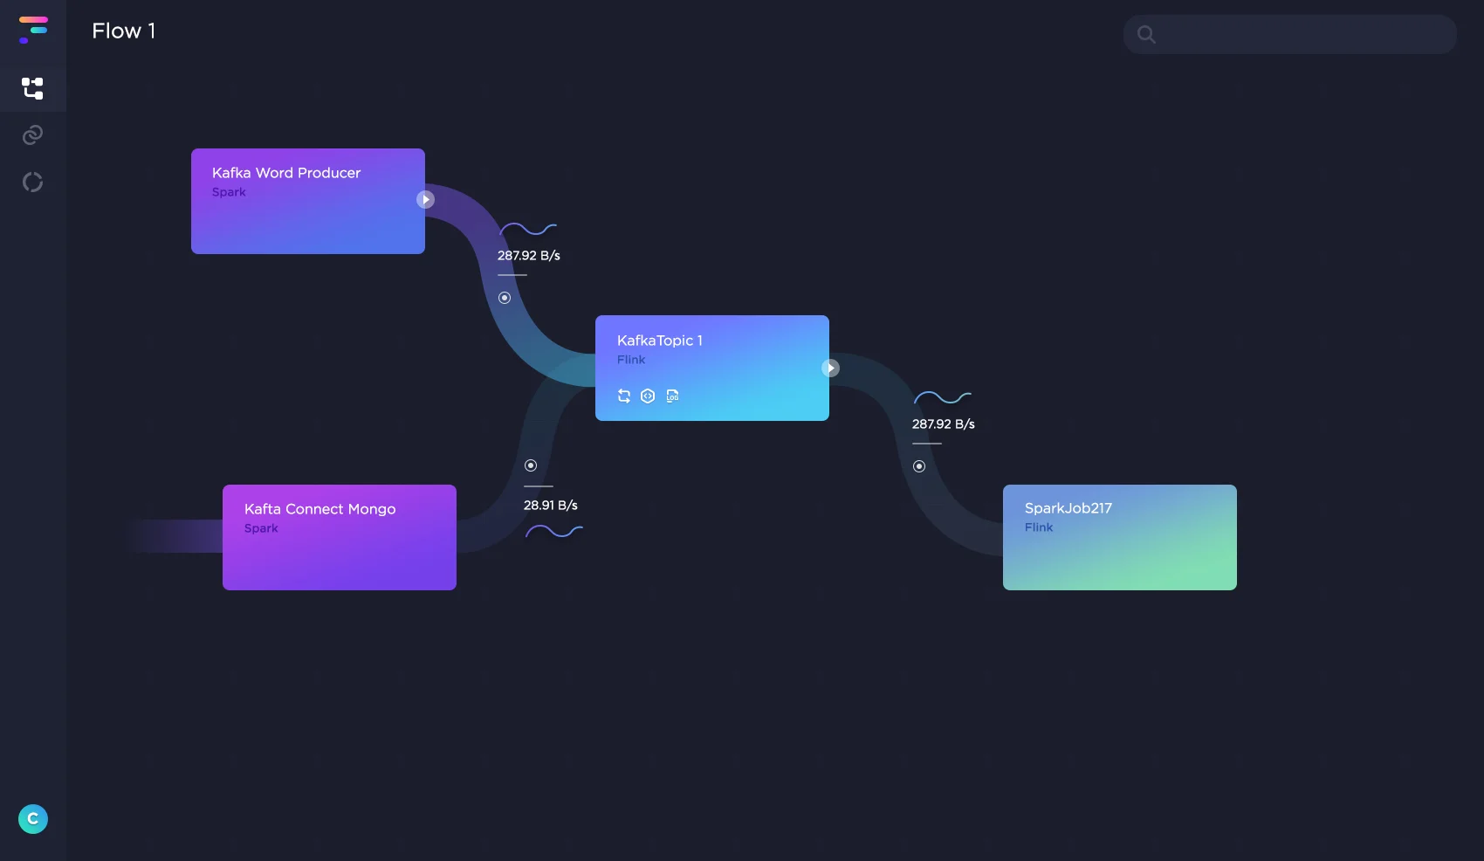Click the Flink label under KafkaTopic 1
Viewport: 1484px width, 861px height.
tap(631, 360)
